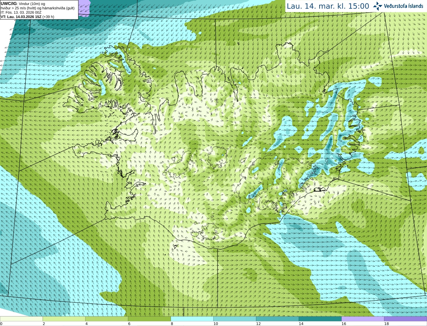Select the pale yellow 0–2 m/s swatch
This screenshot has height=326, width=427.
coord(21,319)
